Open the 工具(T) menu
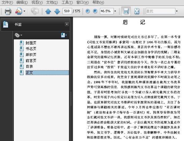 pyautogui.click(x=67, y=2)
